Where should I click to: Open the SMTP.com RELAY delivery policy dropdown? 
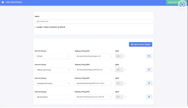coord(93,83)
